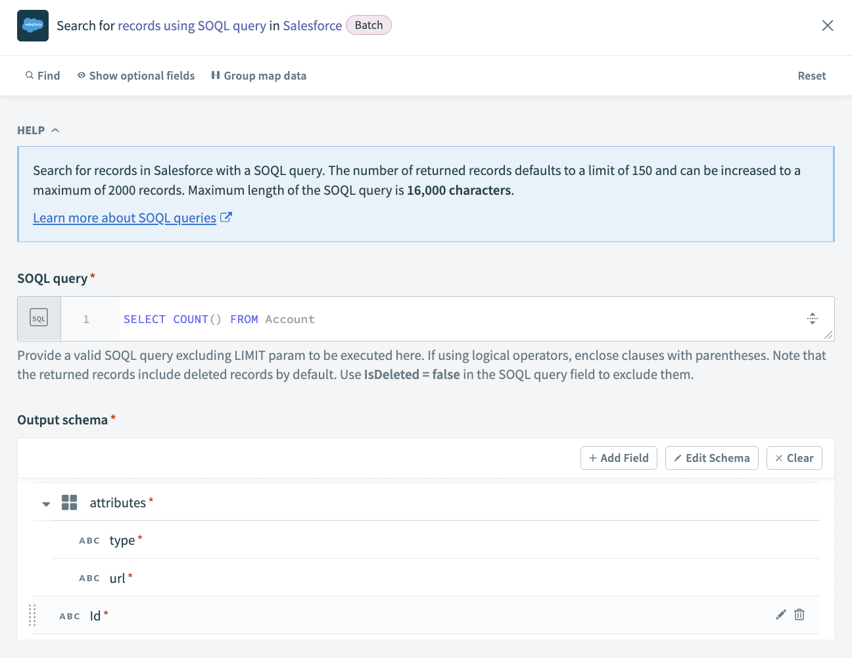Reset the form fields
The height and width of the screenshot is (658, 852).
[x=811, y=75]
